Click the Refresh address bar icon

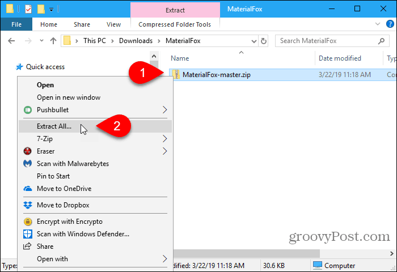pyautogui.click(x=264, y=41)
